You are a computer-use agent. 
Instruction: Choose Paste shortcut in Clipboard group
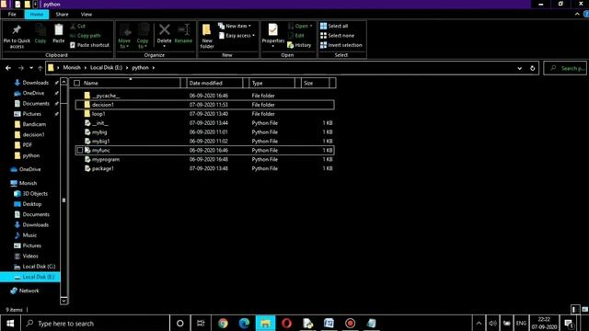[x=89, y=45]
